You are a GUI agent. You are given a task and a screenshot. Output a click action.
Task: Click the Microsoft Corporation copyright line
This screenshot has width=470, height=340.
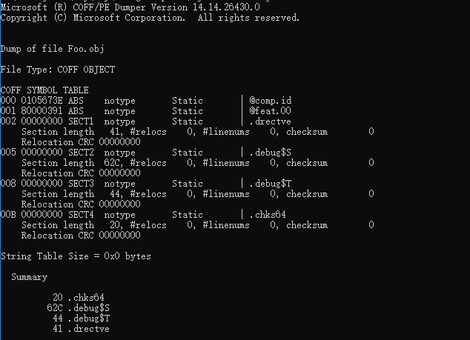click(x=150, y=17)
